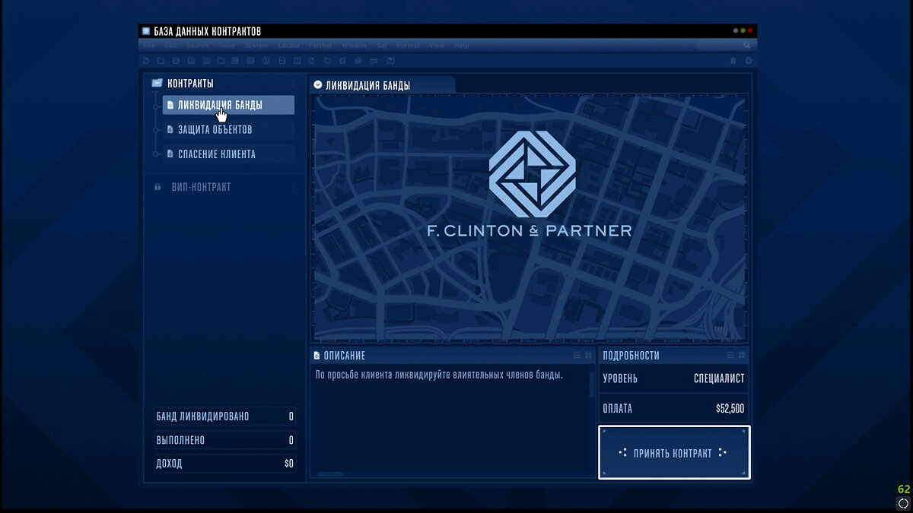Image resolution: width=913 pixels, height=513 pixels.
Task: Click the settings gear icon in toolbar
Action: (748, 60)
